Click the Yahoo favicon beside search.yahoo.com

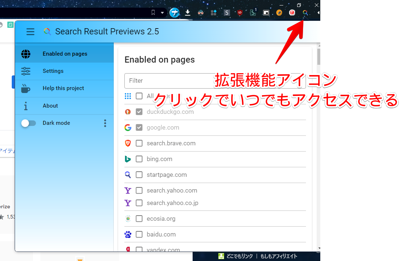point(128,191)
